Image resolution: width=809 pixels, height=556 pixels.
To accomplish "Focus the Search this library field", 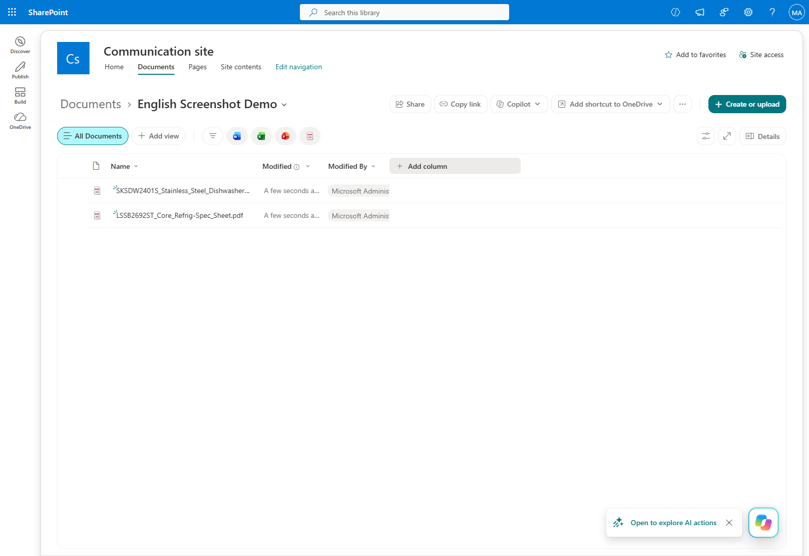I will [x=404, y=12].
